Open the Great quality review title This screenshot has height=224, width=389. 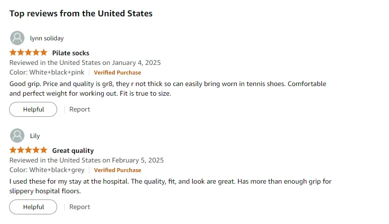pyautogui.click(x=73, y=150)
